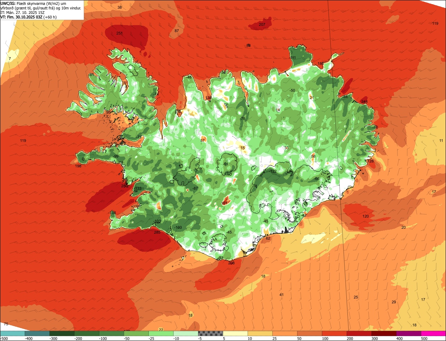Image resolution: width=446 pixels, height=341 pixels.
Task: Click the map value '128' on the coast
Action: pos(370,161)
